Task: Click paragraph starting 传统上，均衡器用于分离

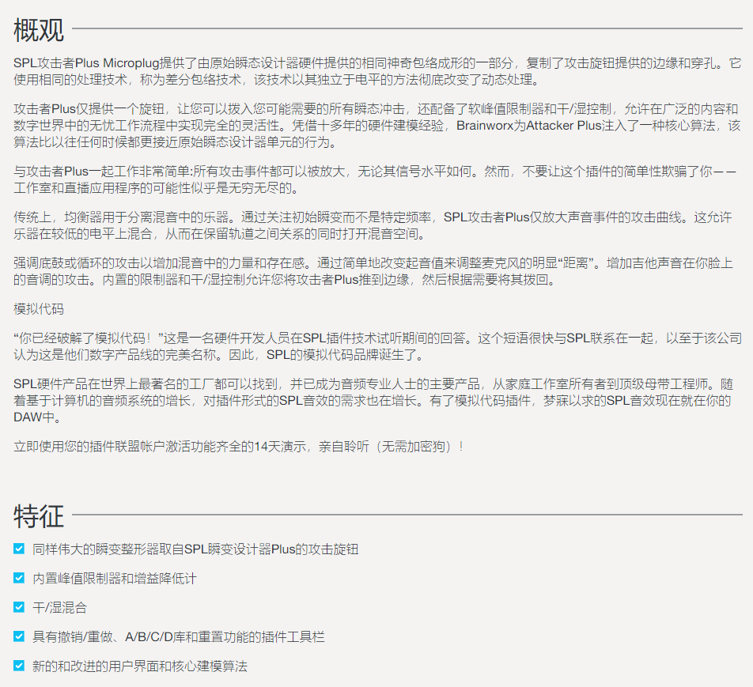Action: click(373, 225)
